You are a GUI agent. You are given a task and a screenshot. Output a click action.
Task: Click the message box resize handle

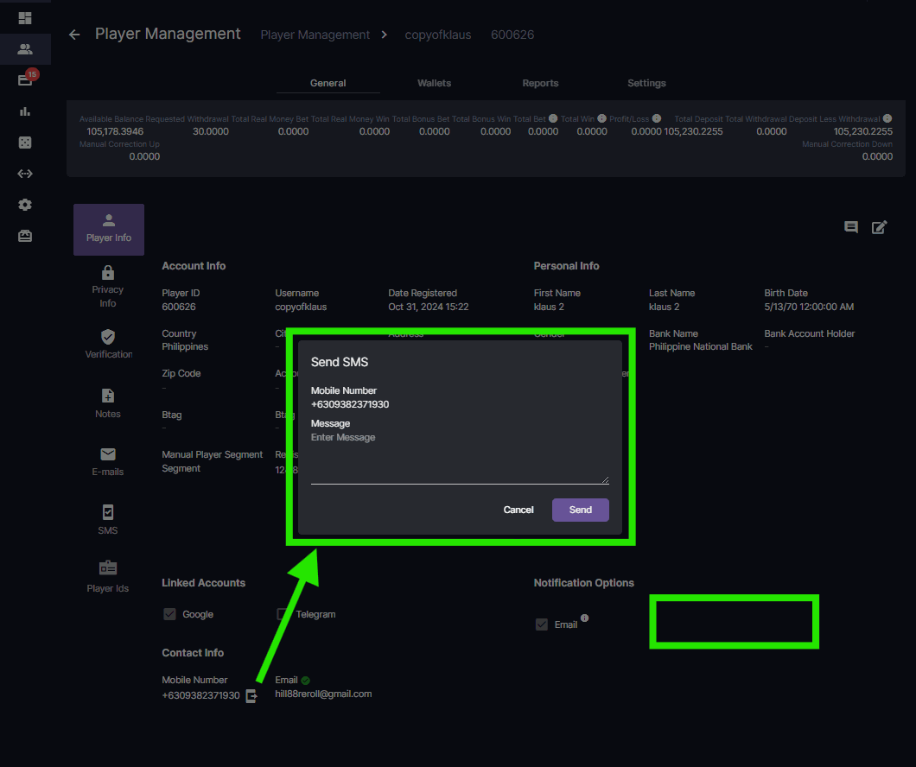pyautogui.click(x=605, y=480)
